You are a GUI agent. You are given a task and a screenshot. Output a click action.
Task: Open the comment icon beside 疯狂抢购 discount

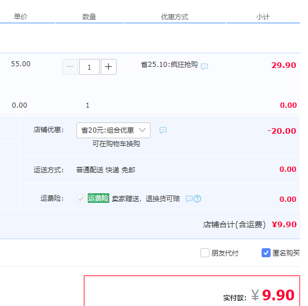point(204,66)
